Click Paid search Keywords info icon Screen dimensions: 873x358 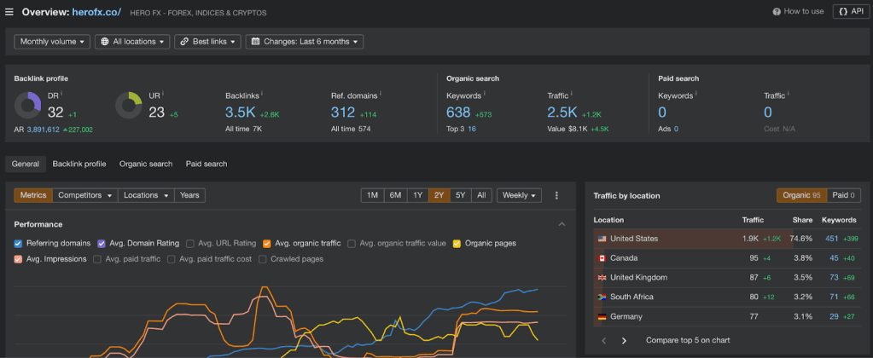[696, 94]
